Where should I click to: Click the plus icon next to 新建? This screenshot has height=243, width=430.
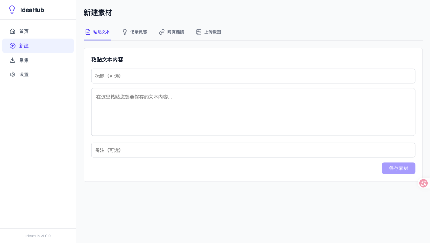click(x=12, y=45)
